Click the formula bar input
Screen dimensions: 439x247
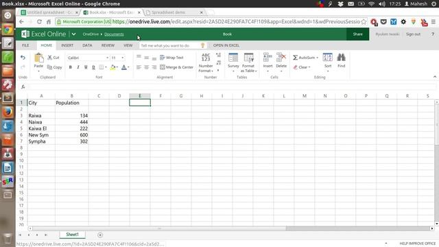231,87
